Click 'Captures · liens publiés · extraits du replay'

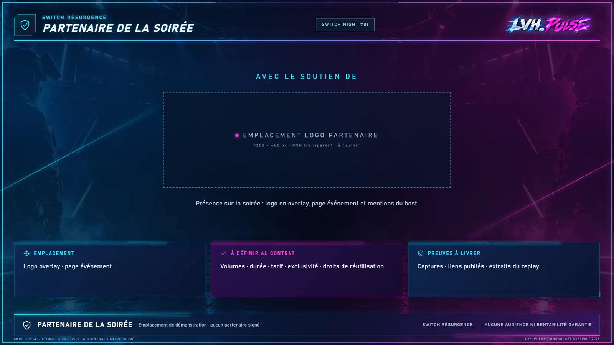click(478, 266)
